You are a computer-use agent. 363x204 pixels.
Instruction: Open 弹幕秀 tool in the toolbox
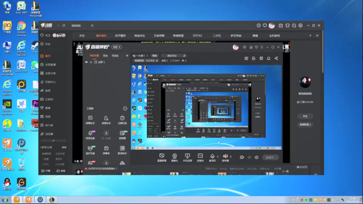[x=106, y=150]
